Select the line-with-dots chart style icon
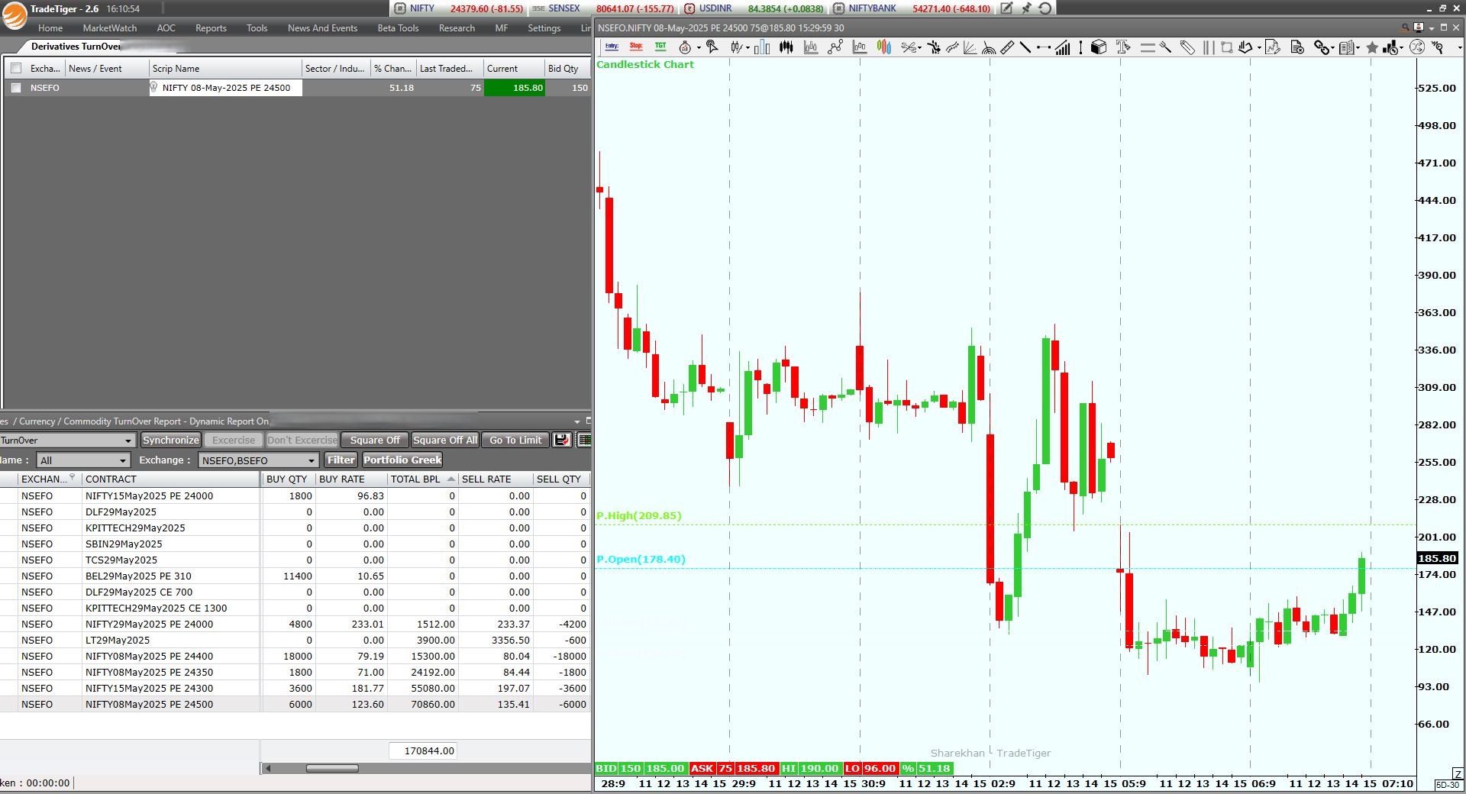This screenshot has width=1466, height=794. coord(835,47)
